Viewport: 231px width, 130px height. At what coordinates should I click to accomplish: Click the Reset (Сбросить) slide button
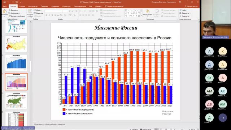(38, 13)
